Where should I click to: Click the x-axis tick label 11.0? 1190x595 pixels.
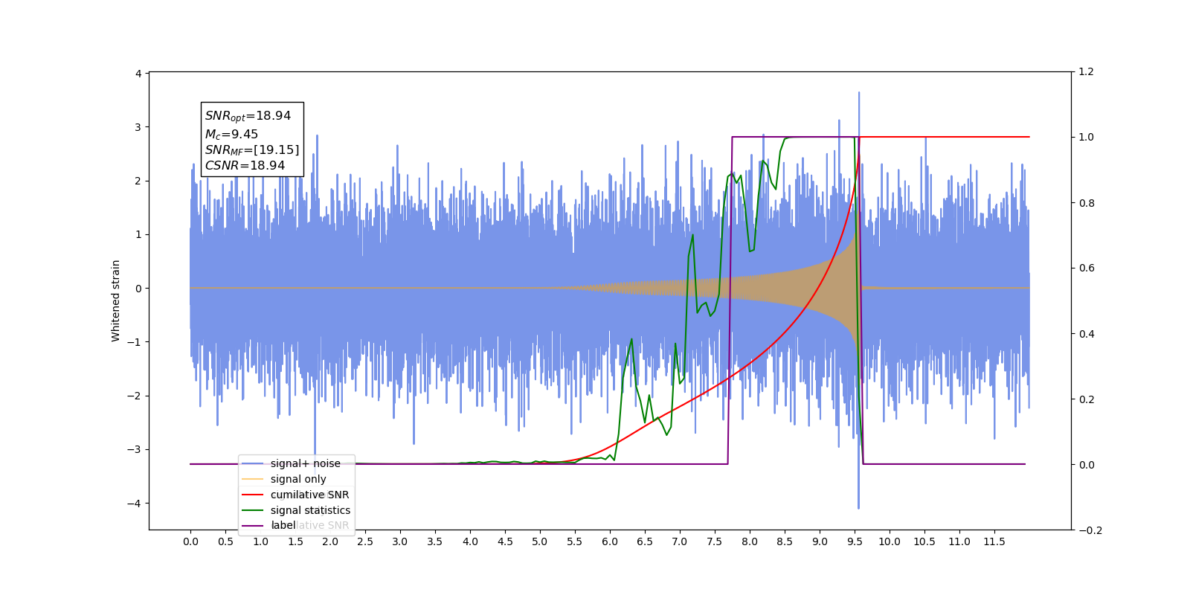pyautogui.click(x=959, y=541)
